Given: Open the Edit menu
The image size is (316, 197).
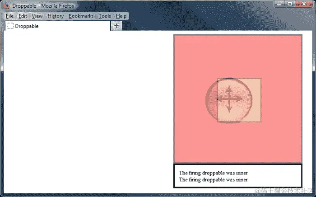Looking at the screenshot, I should tap(23, 16).
